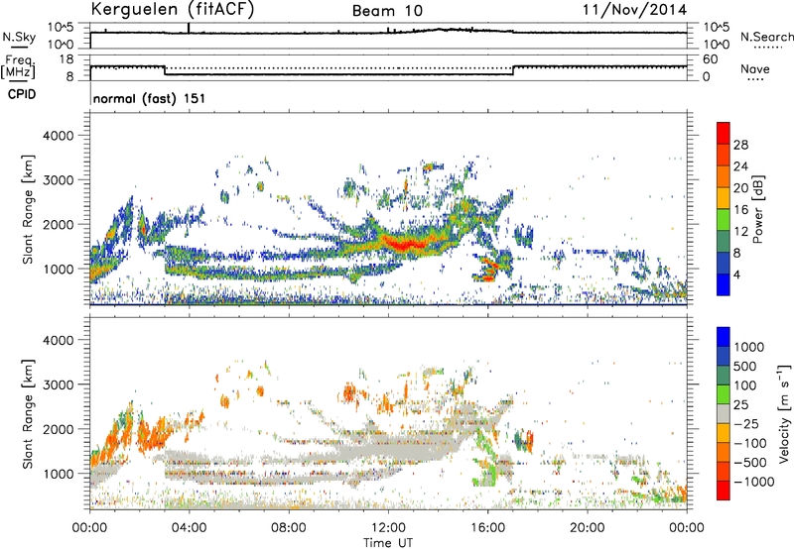This screenshot has height=549, width=794.
Task: Click the 'CPID' label
Action: click(x=22, y=94)
